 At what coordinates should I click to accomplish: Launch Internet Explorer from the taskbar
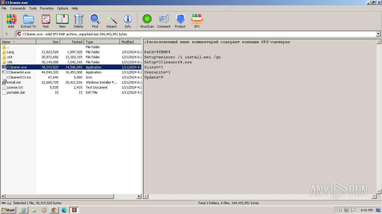[x=24, y=210]
